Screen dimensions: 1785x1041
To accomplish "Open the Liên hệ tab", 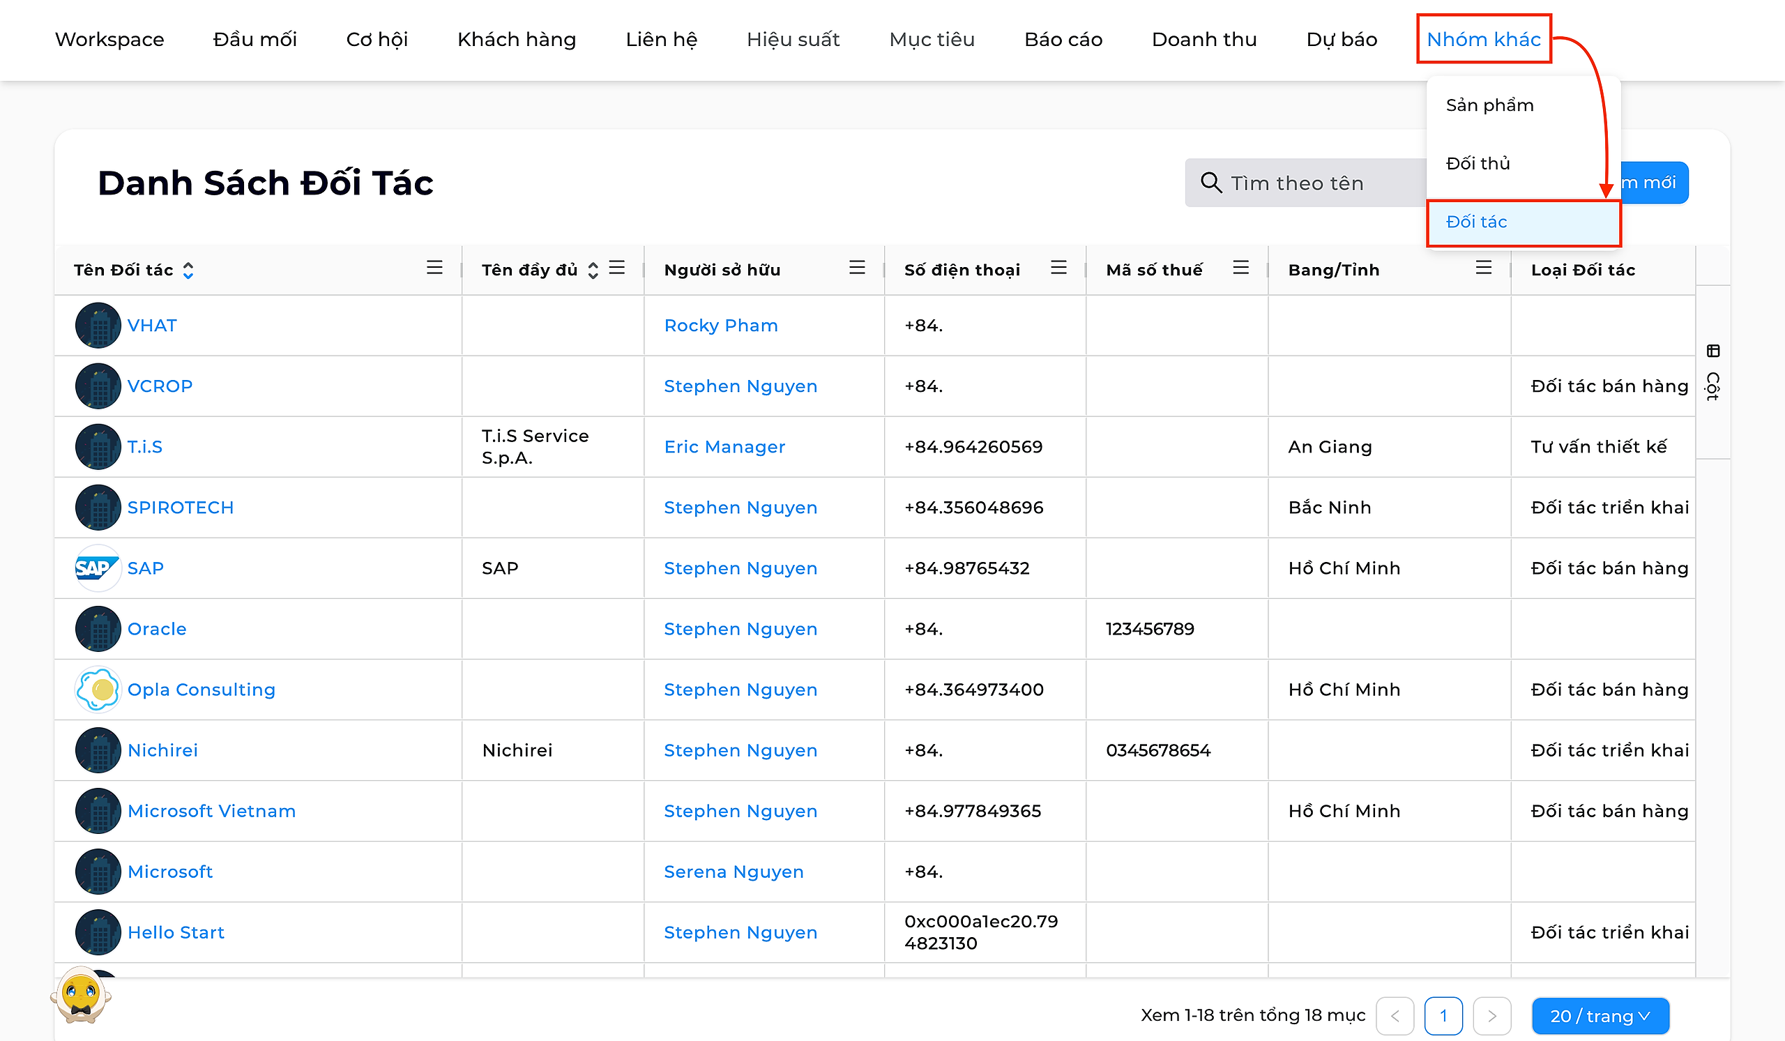I will tap(662, 39).
